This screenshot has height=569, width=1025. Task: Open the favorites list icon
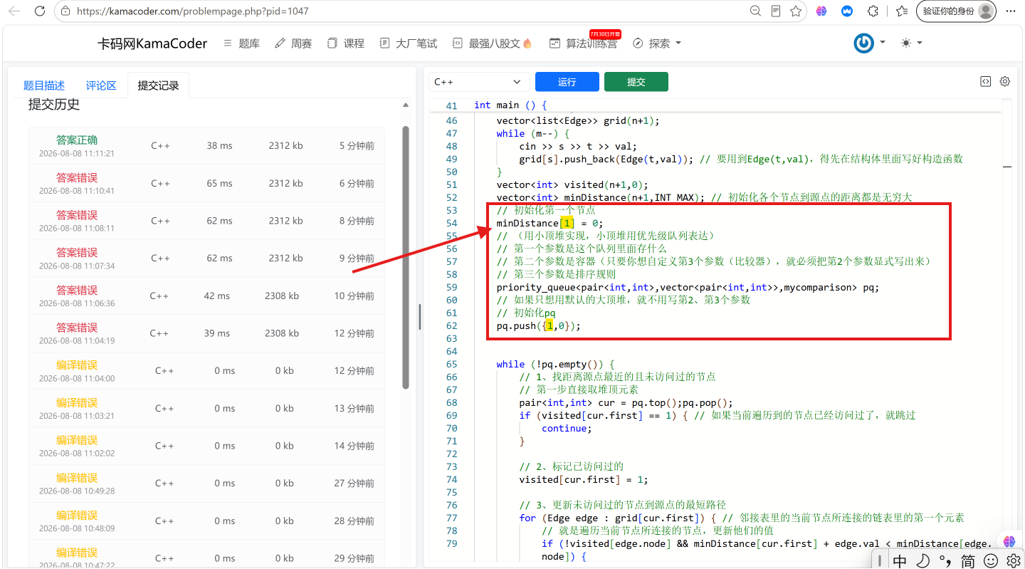(902, 11)
